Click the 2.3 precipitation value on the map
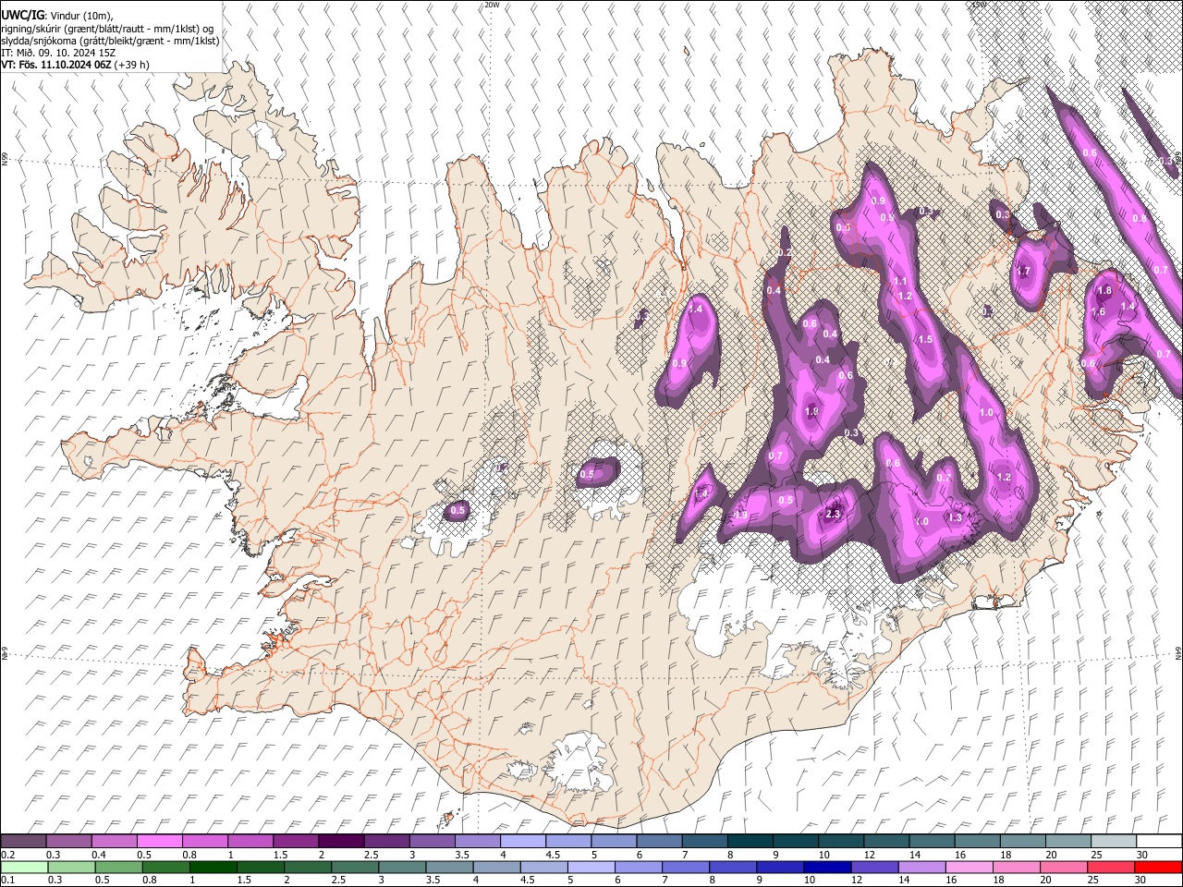1183x887 pixels. tap(833, 515)
